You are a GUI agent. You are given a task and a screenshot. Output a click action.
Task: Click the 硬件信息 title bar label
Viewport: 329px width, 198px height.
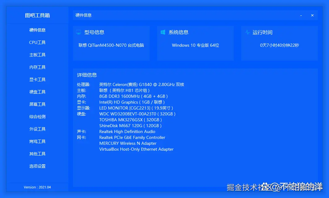tap(83, 15)
